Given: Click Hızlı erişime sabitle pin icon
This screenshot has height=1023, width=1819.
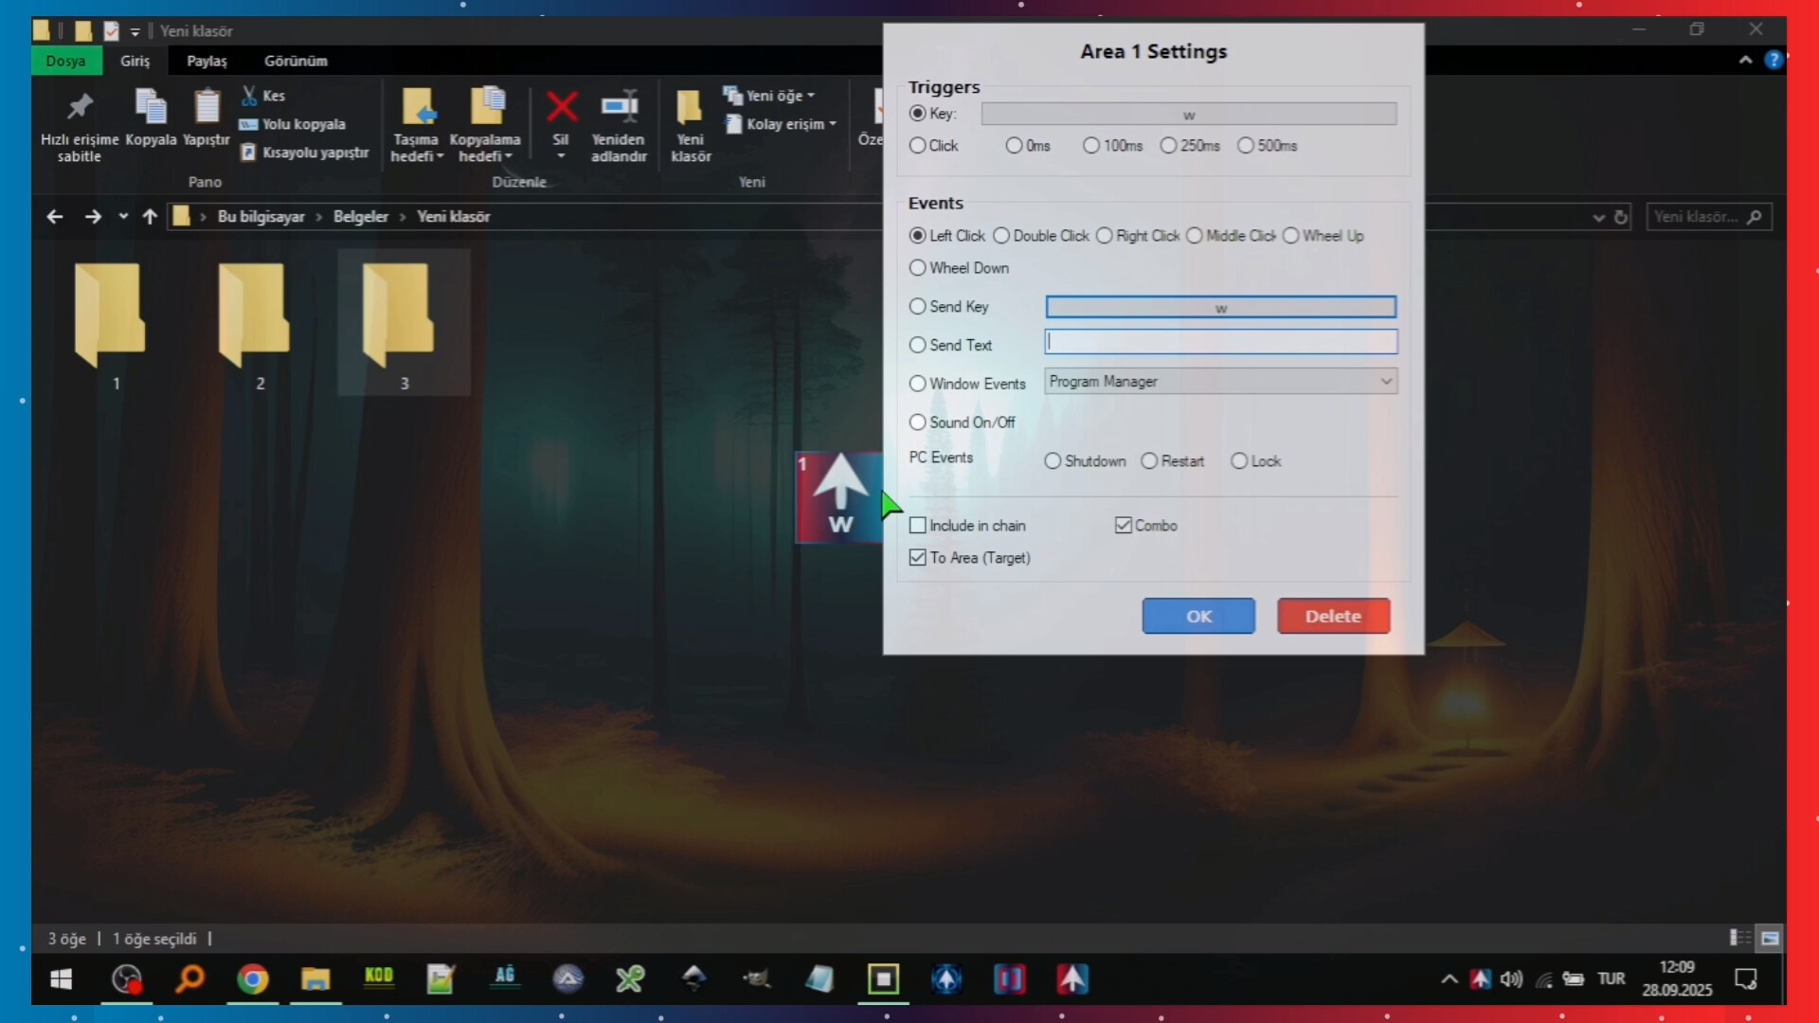Looking at the screenshot, I should click(80, 107).
